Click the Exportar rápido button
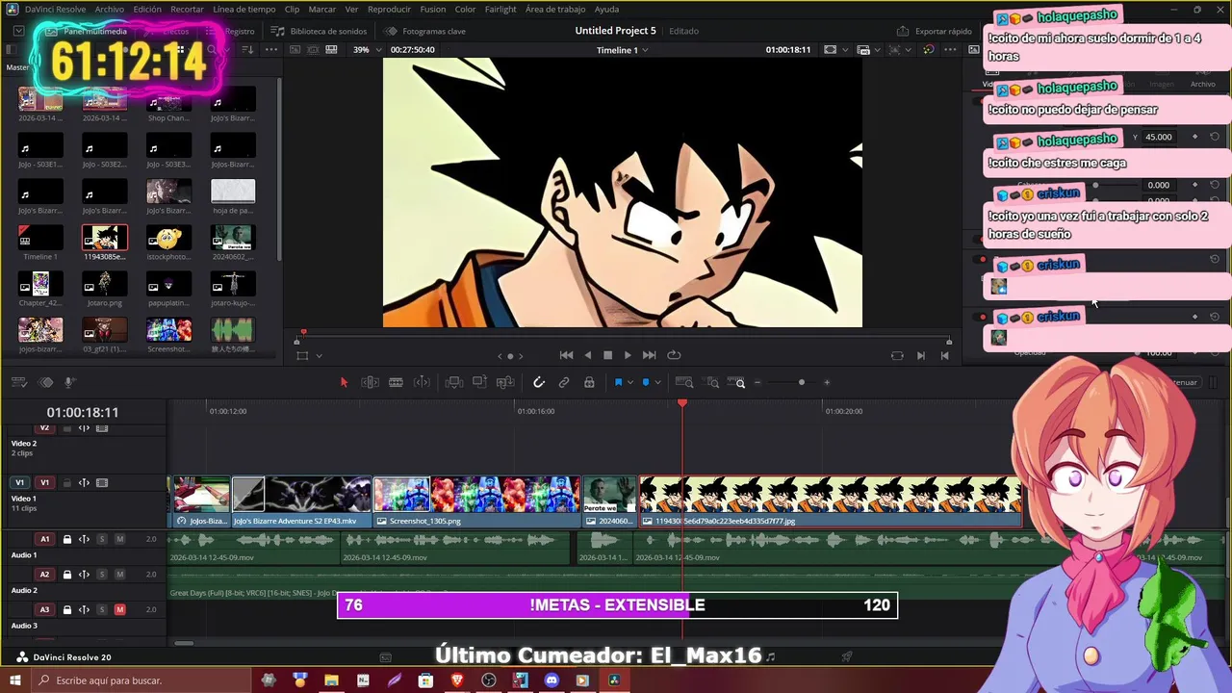This screenshot has width=1232, height=693. coord(936,31)
